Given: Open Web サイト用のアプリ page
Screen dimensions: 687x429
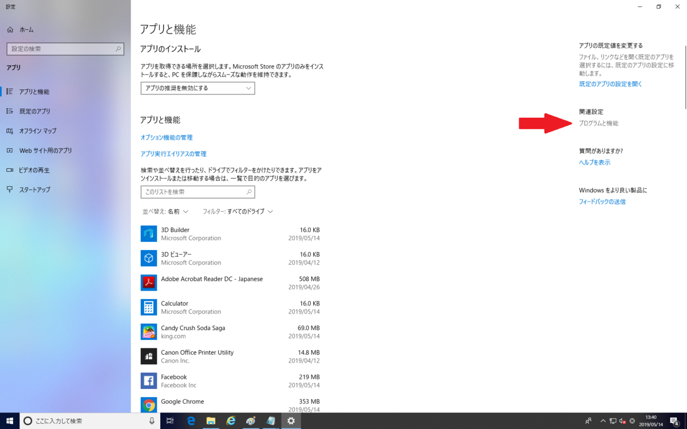Looking at the screenshot, I should (x=45, y=150).
